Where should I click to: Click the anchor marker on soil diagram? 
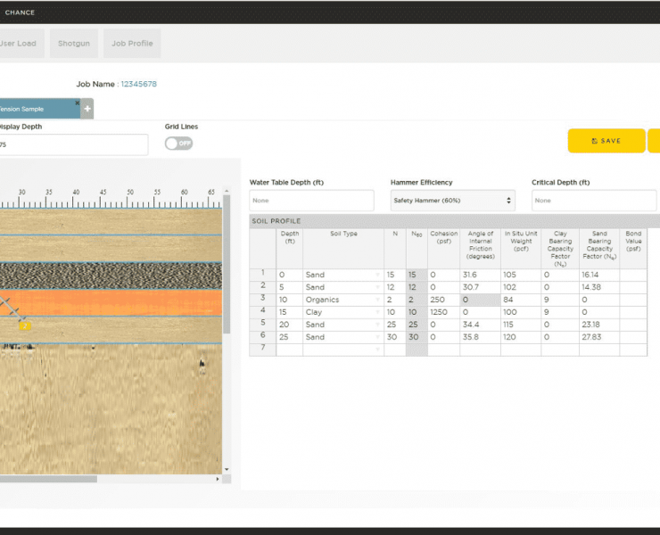pos(25,325)
